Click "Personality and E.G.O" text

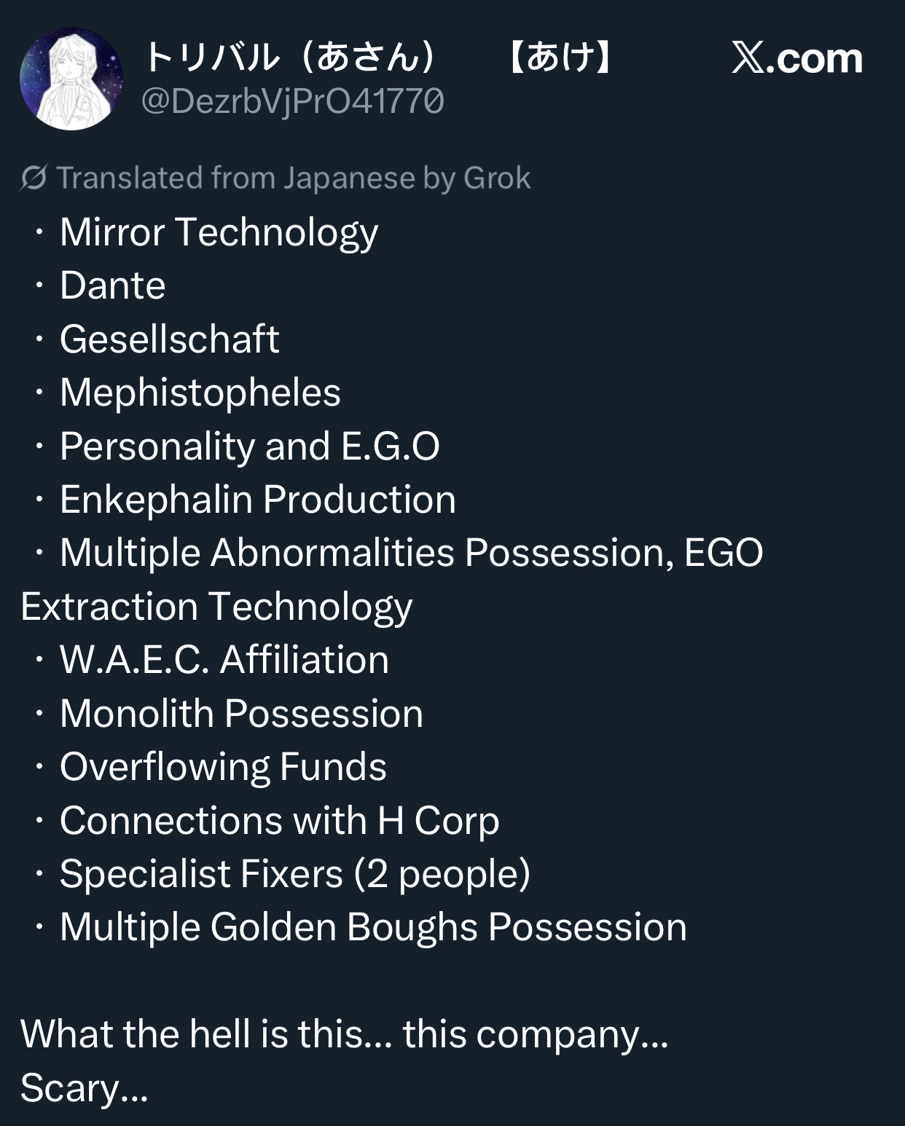(x=250, y=446)
